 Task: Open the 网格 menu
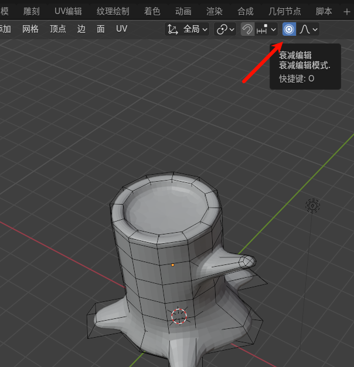click(x=30, y=29)
